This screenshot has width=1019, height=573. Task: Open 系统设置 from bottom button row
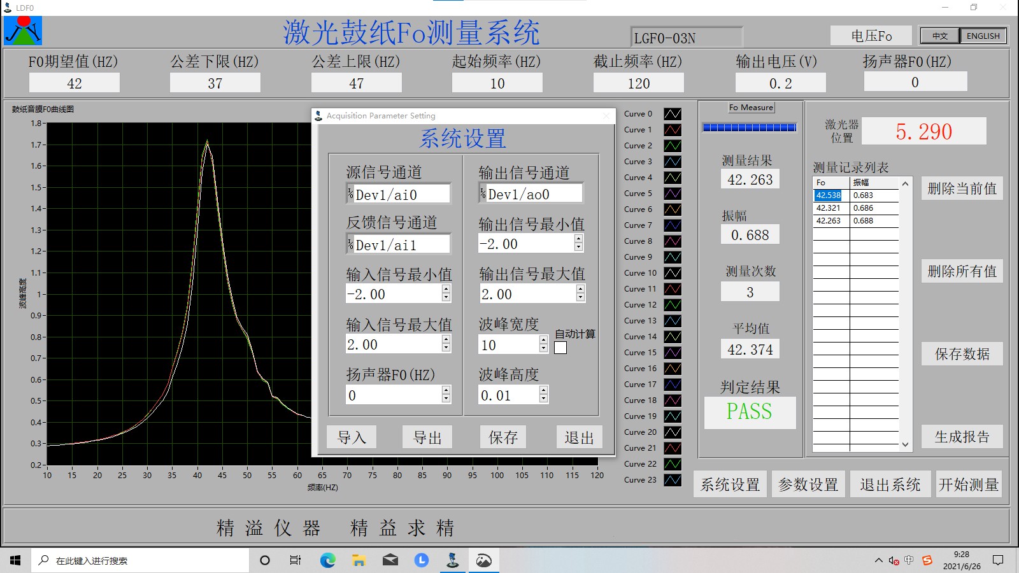730,485
